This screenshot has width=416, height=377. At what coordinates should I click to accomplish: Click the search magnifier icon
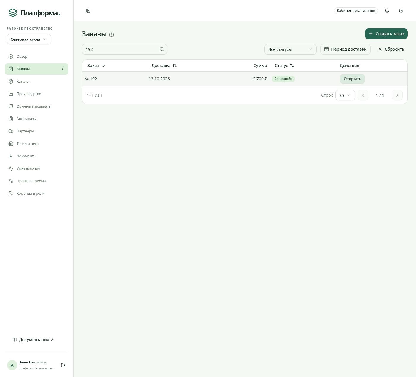[x=162, y=49]
